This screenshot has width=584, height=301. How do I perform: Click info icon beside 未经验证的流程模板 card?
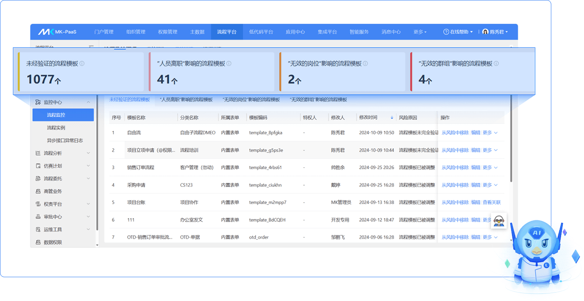click(x=82, y=63)
